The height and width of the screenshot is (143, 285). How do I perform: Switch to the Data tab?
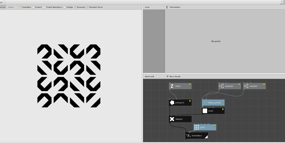coord(11,7)
